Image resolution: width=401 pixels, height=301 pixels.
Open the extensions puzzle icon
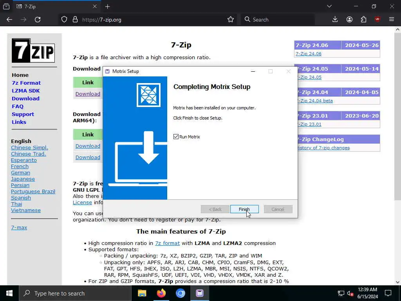tap(363, 20)
